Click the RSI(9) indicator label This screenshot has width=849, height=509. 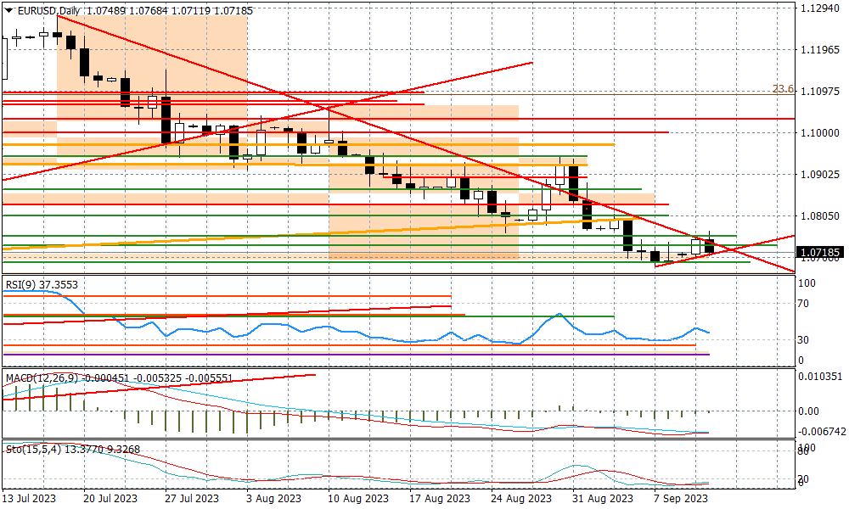click(x=24, y=286)
